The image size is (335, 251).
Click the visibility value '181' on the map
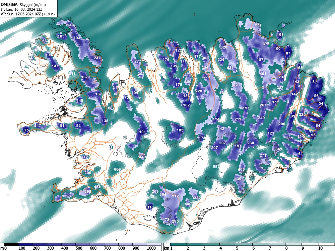(x=61, y=125)
